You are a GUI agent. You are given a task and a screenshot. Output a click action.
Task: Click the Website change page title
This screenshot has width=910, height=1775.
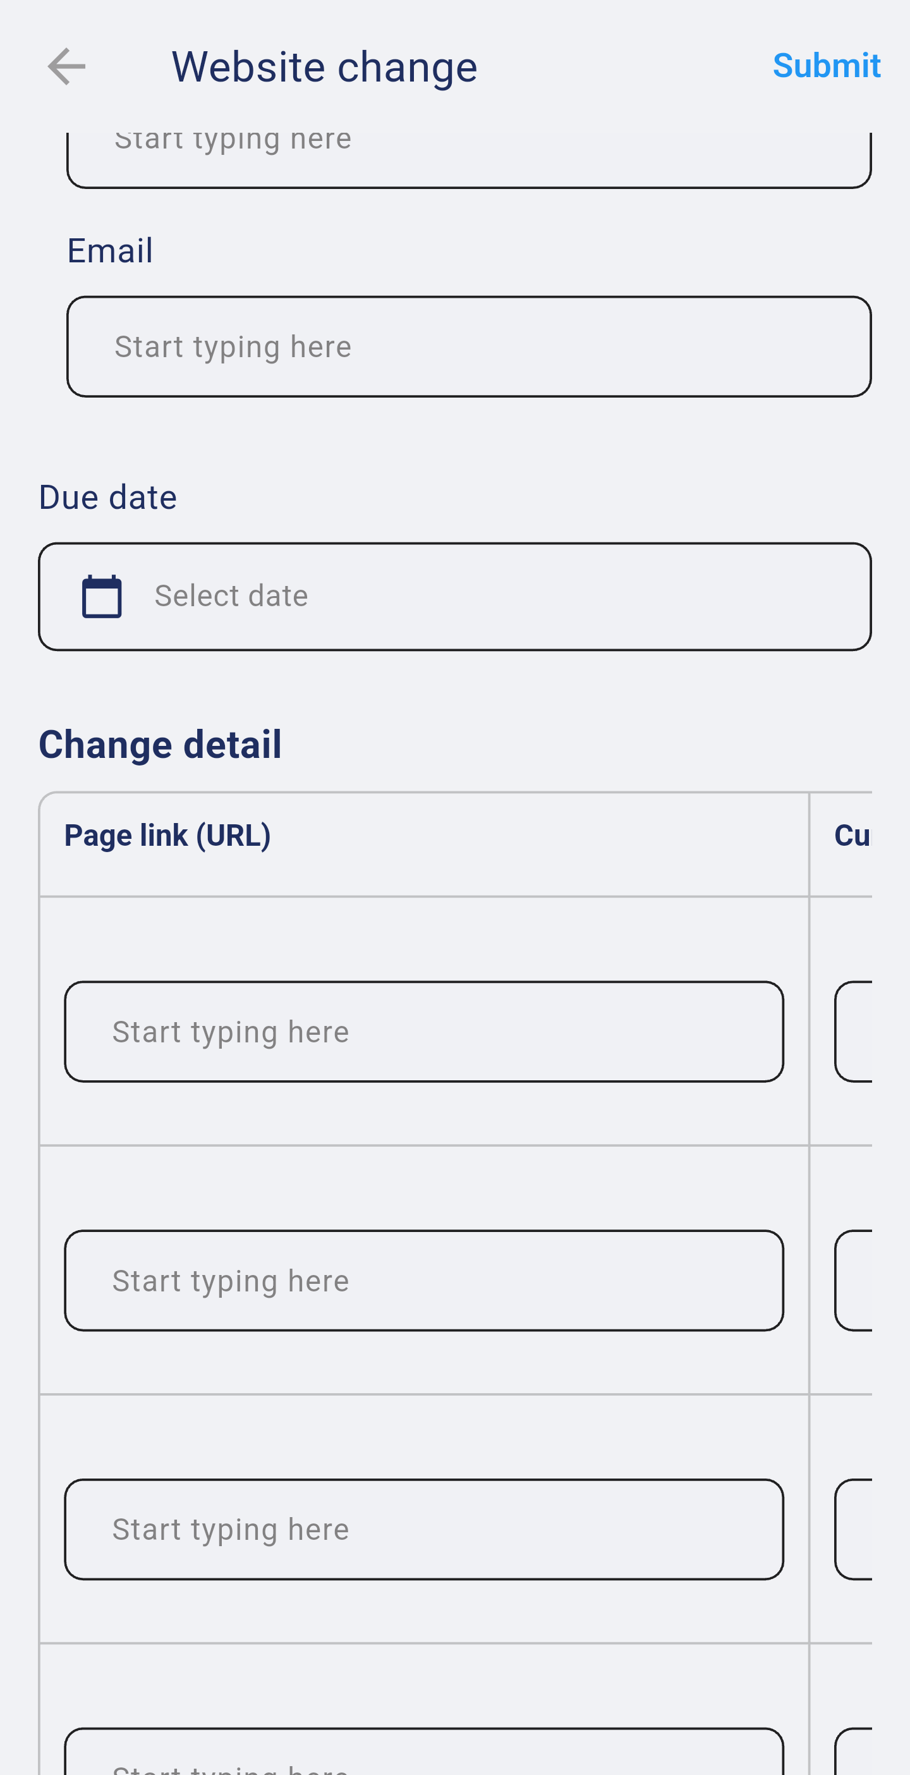pyautogui.click(x=324, y=67)
